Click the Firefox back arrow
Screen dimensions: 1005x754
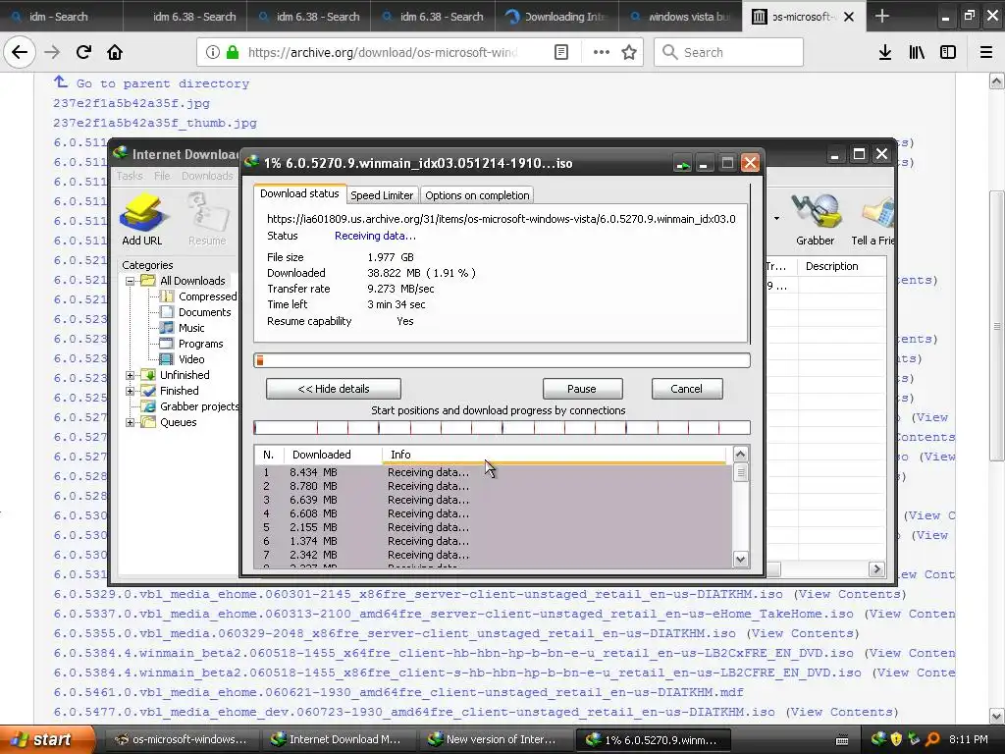tap(20, 53)
